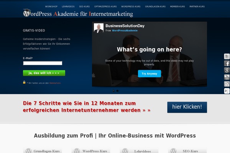Open OptimizePress-Kurs menu item

click(x=105, y=7)
